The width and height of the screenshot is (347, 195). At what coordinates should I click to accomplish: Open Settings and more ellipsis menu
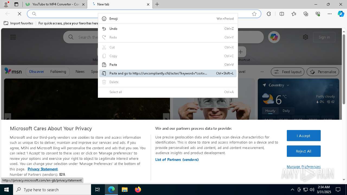[x=330, y=14]
